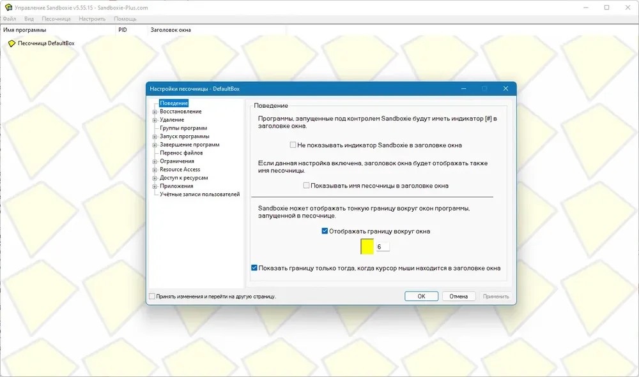
Task: Enable Не показывать индикатор Sandboxie checkbox
Action: tap(293, 145)
